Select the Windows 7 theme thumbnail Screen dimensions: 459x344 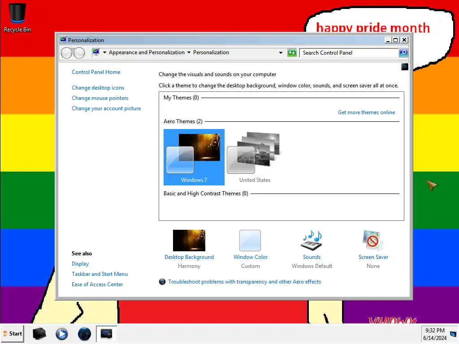click(x=194, y=157)
